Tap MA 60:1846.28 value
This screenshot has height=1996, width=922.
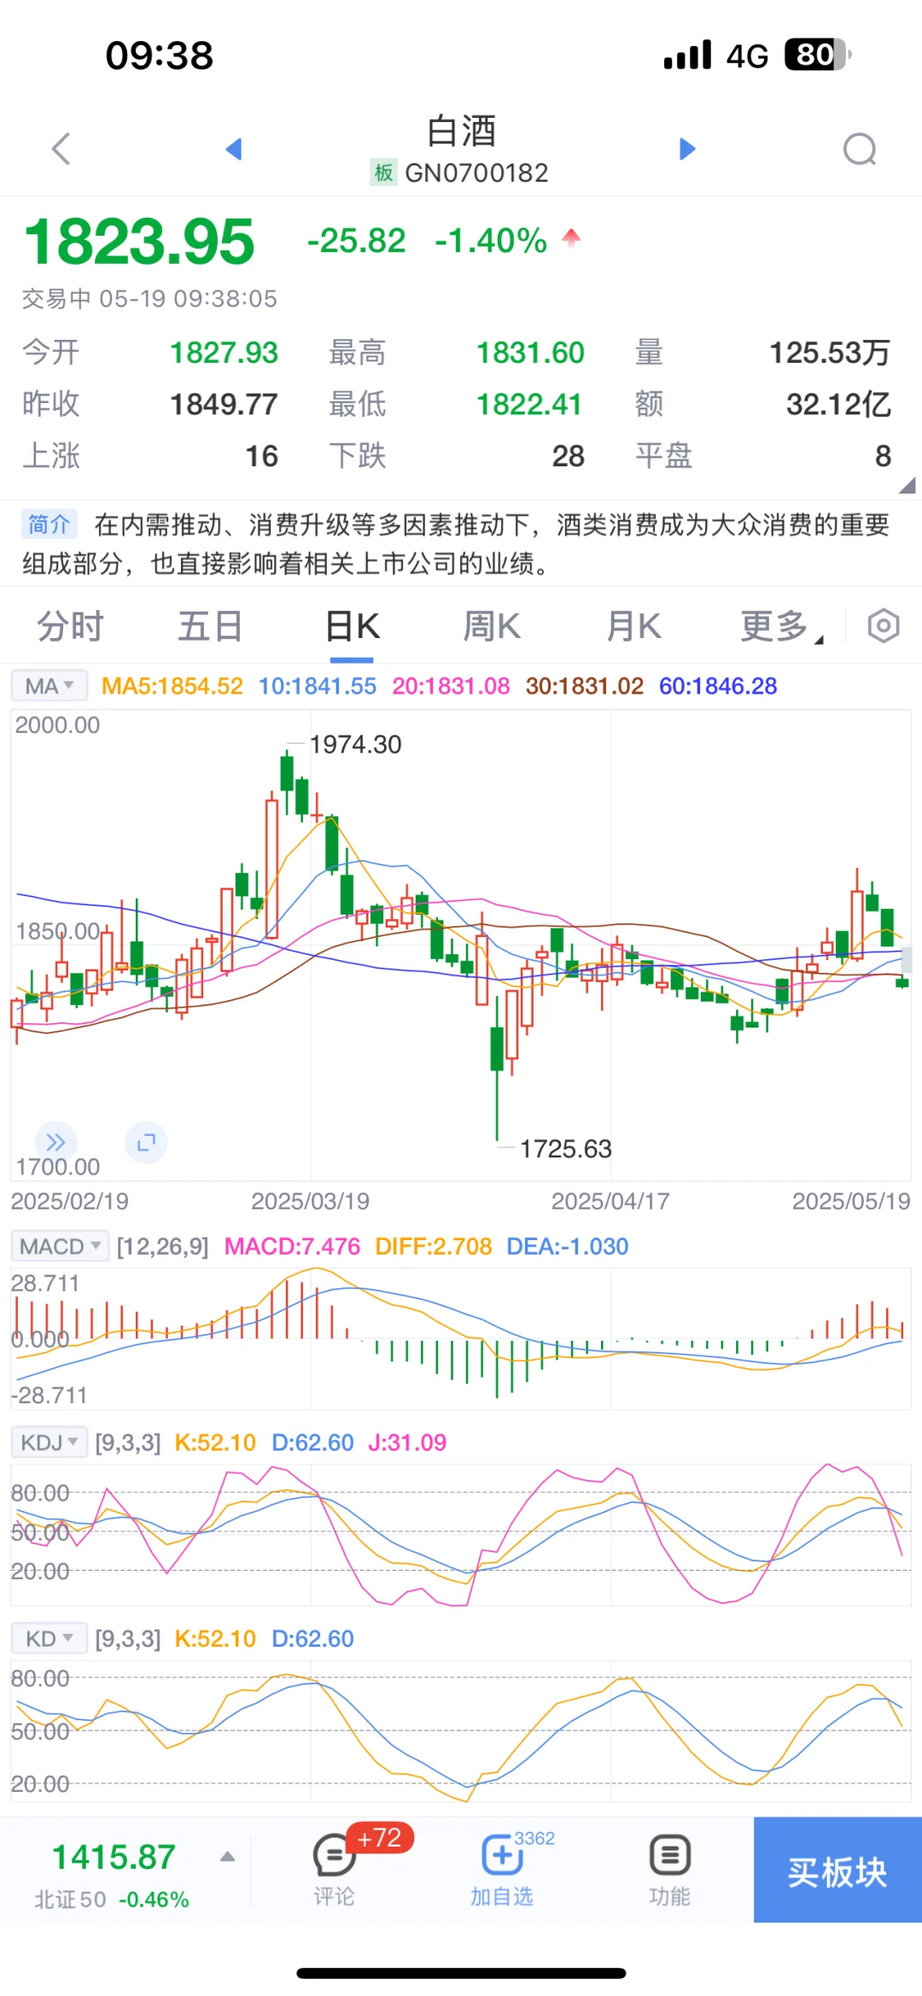pyautogui.click(x=718, y=686)
